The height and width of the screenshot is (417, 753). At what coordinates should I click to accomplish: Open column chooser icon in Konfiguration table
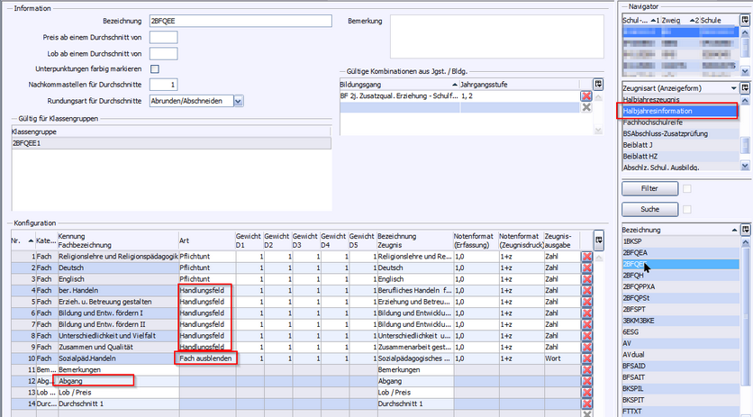[x=601, y=240]
